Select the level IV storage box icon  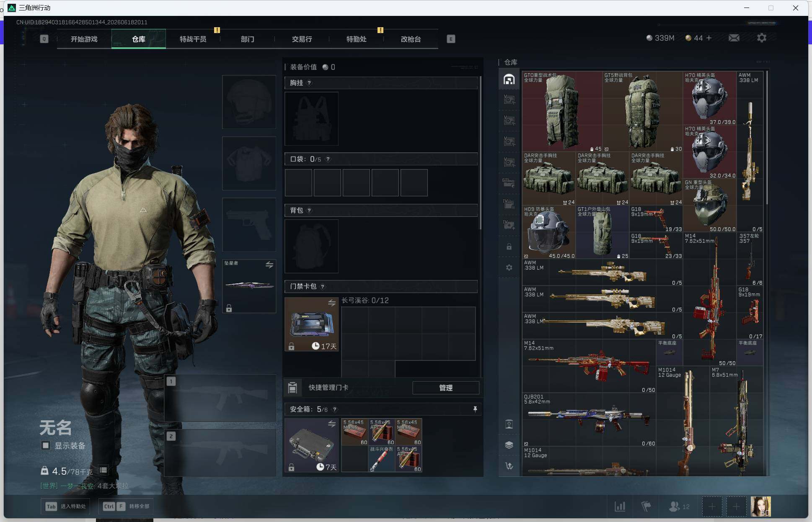point(509,204)
